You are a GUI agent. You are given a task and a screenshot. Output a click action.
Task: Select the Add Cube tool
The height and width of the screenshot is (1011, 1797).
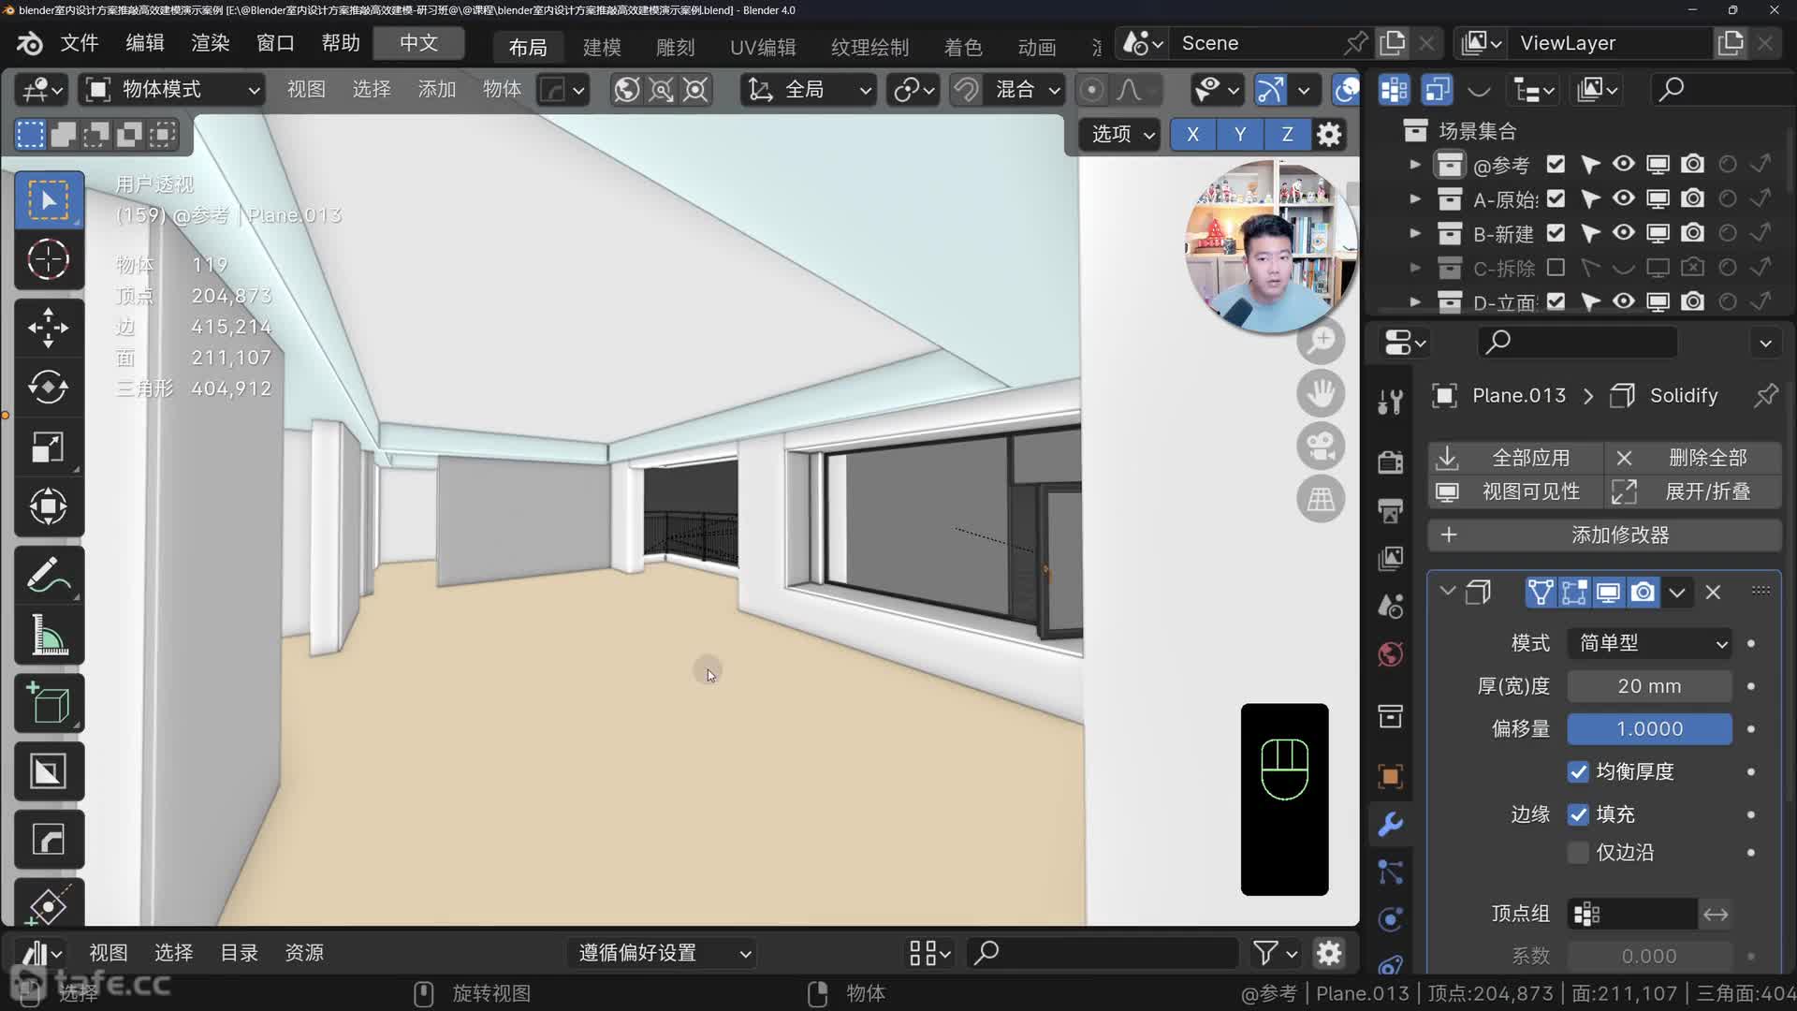click(x=48, y=703)
